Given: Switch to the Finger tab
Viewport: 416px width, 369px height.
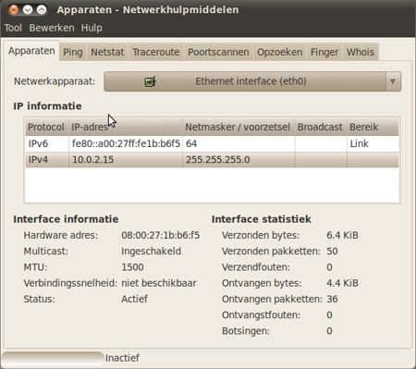Looking at the screenshot, I should click(324, 52).
